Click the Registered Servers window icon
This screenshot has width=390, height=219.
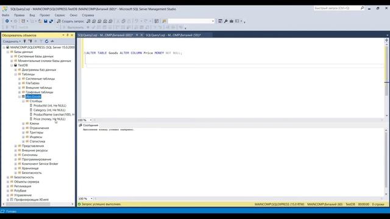(x=220, y=21)
